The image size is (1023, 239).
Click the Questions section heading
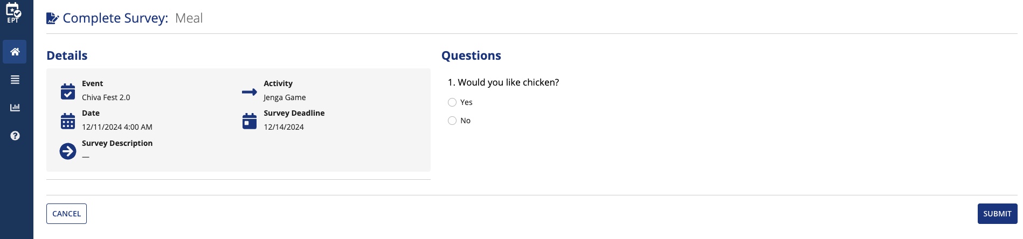click(x=471, y=55)
